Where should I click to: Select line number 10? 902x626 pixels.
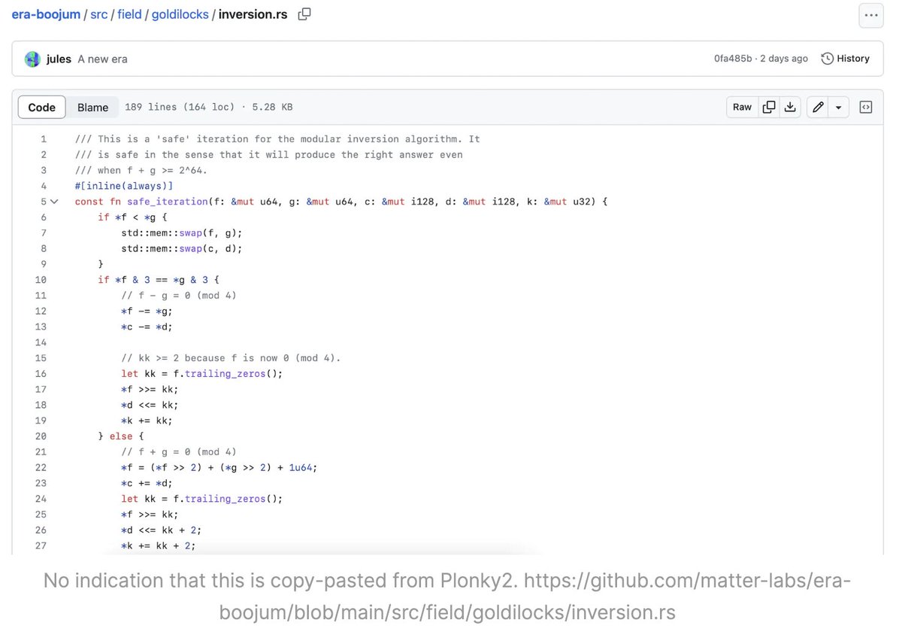tap(41, 280)
